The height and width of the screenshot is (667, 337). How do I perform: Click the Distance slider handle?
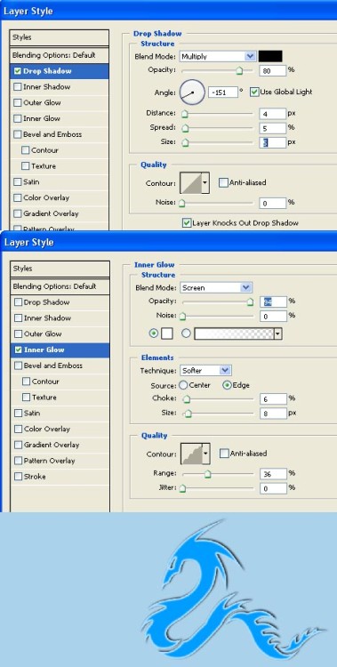tap(185, 115)
